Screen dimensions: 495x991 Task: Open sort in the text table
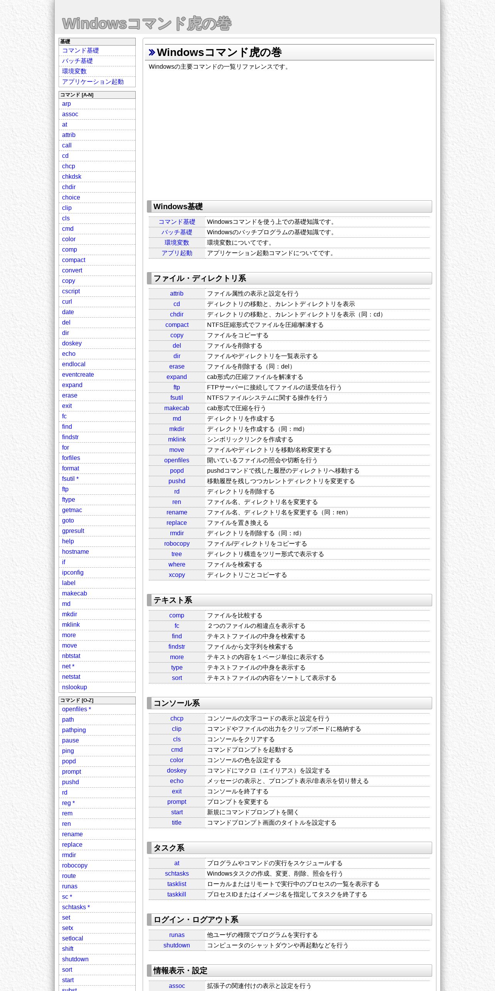pyautogui.click(x=177, y=678)
